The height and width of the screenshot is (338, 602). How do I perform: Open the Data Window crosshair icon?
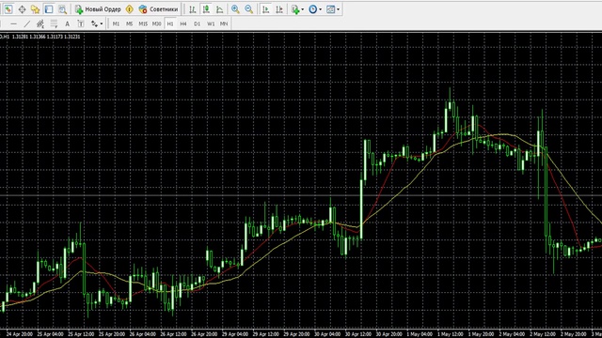pyautogui.click(x=22, y=9)
